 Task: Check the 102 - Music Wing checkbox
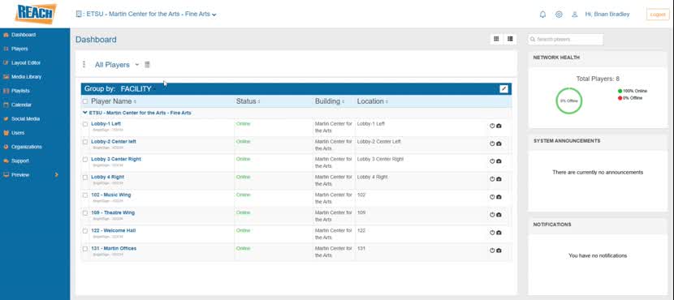[x=85, y=195]
